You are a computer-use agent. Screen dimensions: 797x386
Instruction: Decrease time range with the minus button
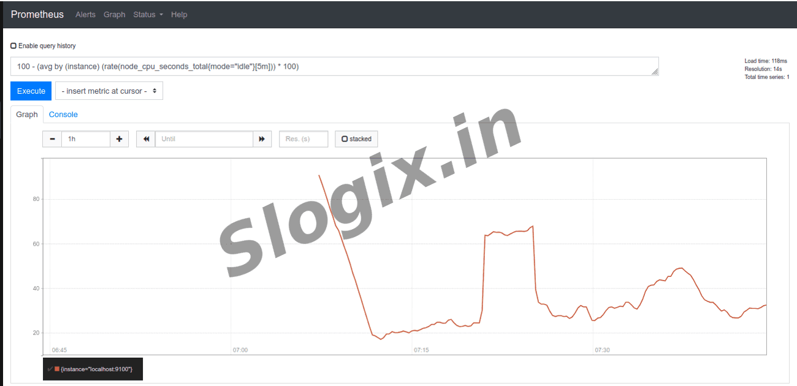52,139
